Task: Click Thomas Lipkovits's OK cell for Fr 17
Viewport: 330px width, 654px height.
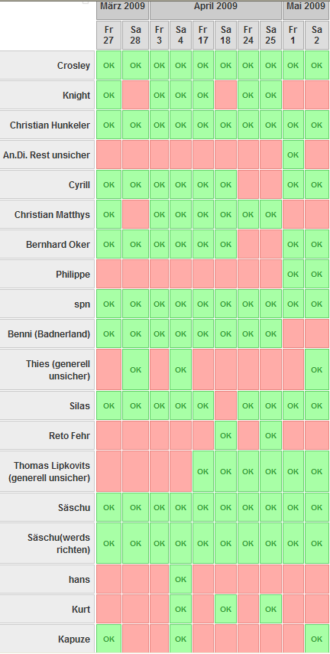Action: [203, 471]
